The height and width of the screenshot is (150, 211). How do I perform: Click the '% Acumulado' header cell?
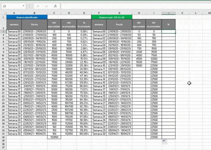(x=84, y=24)
